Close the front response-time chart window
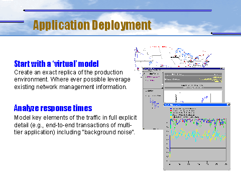This screenshot has height=181, width=241. (228, 105)
